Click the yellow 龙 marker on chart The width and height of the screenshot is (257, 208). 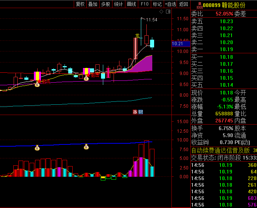138,36
